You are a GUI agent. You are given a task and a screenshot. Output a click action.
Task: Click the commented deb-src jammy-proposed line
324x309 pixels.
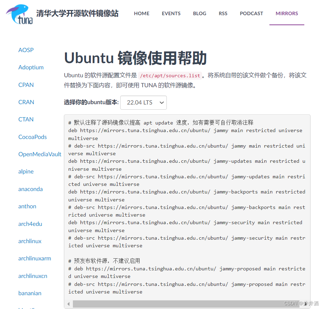(187, 288)
